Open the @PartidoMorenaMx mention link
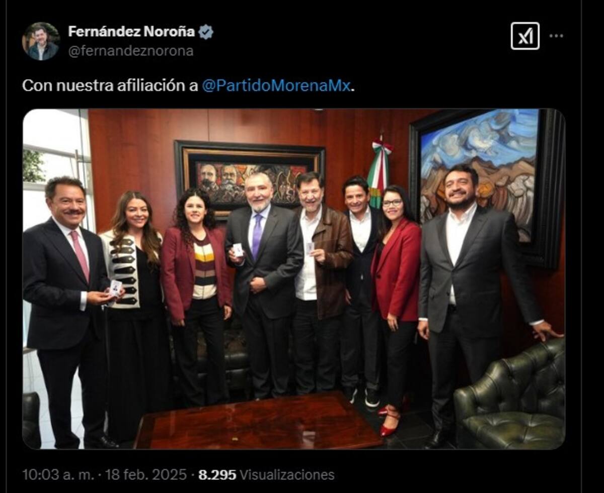604x493 pixels. (x=276, y=85)
